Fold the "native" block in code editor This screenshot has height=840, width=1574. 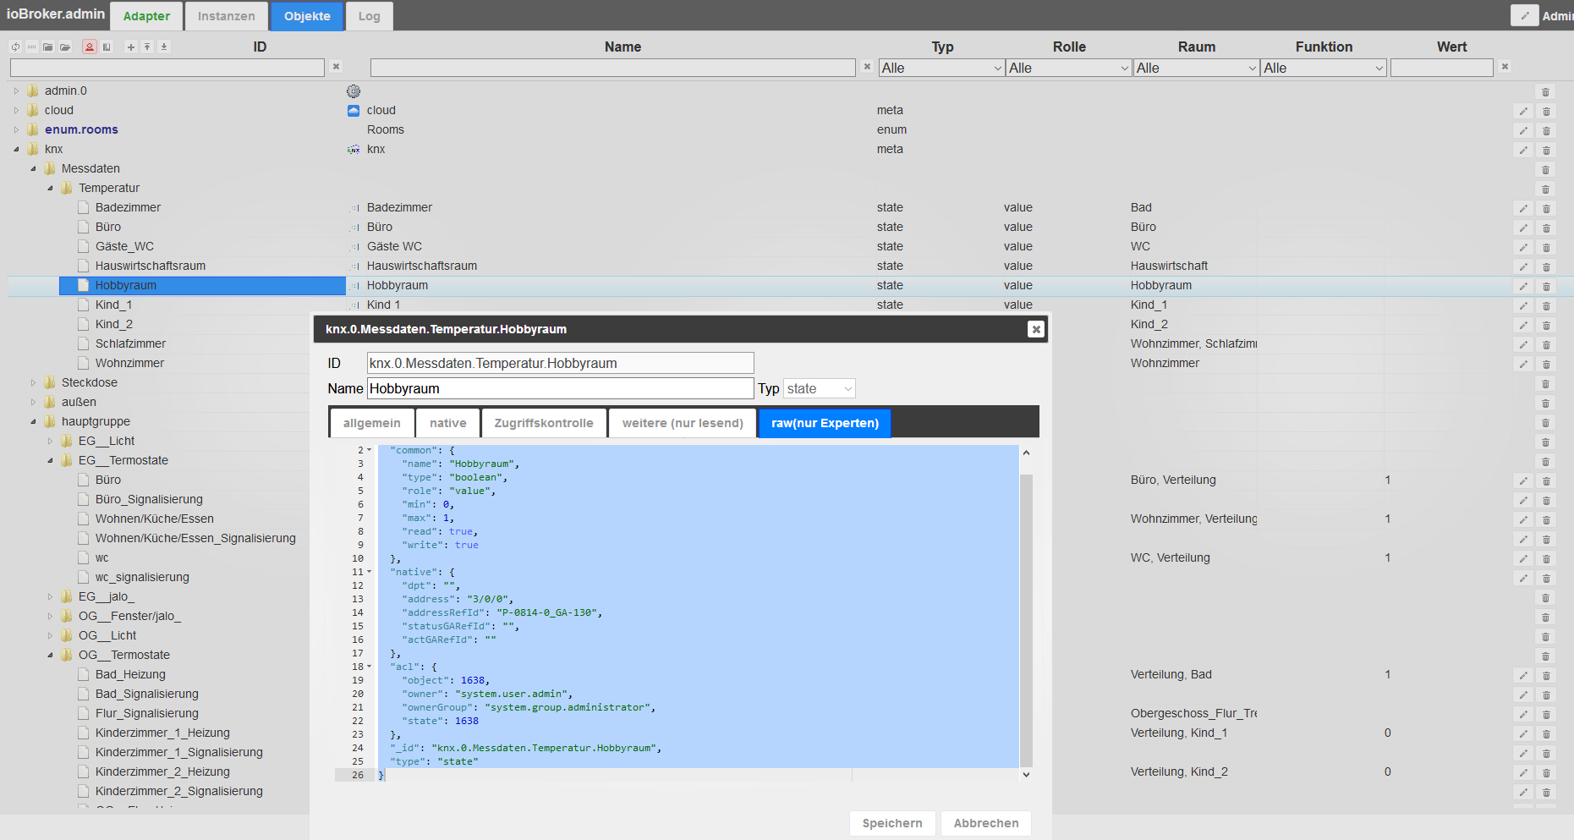click(369, 572)
